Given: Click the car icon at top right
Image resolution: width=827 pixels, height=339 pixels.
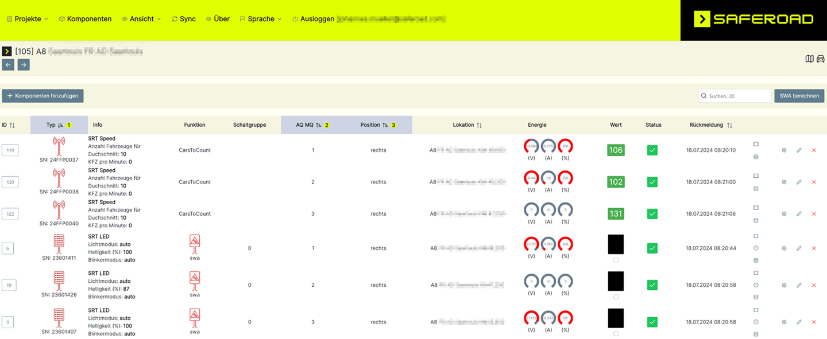Looking at the screenshot, I should 820,59.
